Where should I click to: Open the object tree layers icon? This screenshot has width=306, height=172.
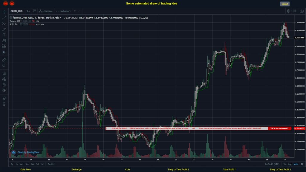(x=4, y=98)
